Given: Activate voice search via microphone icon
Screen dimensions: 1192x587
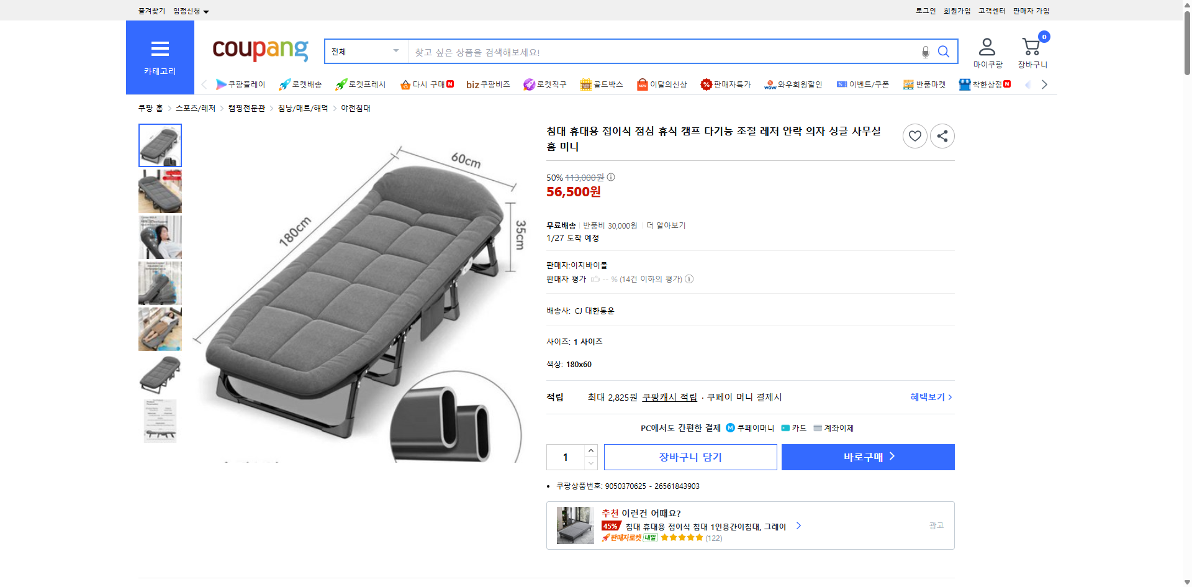Looking at the screenshot, I should pos(924,53).
